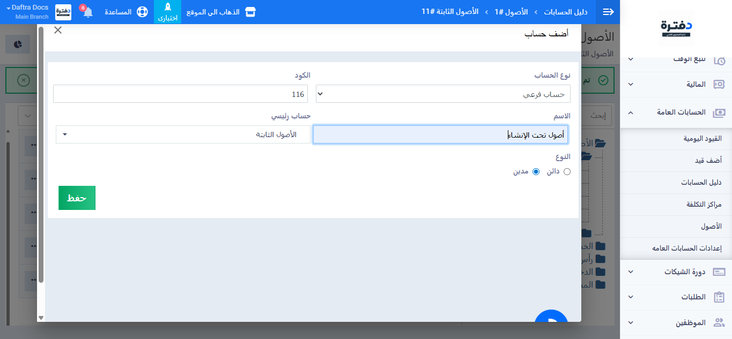Open the Daftra Docs account dropdown

pos(27,12)
